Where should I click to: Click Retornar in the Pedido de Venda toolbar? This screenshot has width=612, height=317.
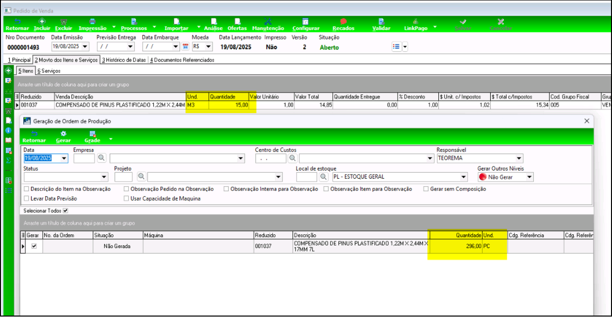pyautogui.click(x=17, y=25)
